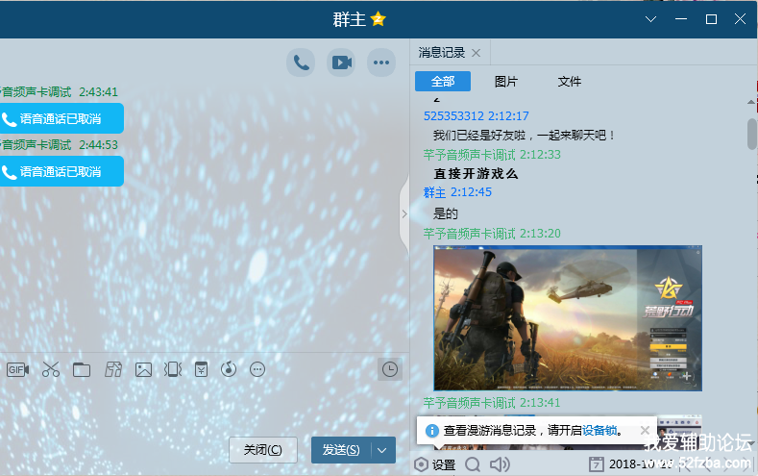Open the send file folder icon

[82, 370]
